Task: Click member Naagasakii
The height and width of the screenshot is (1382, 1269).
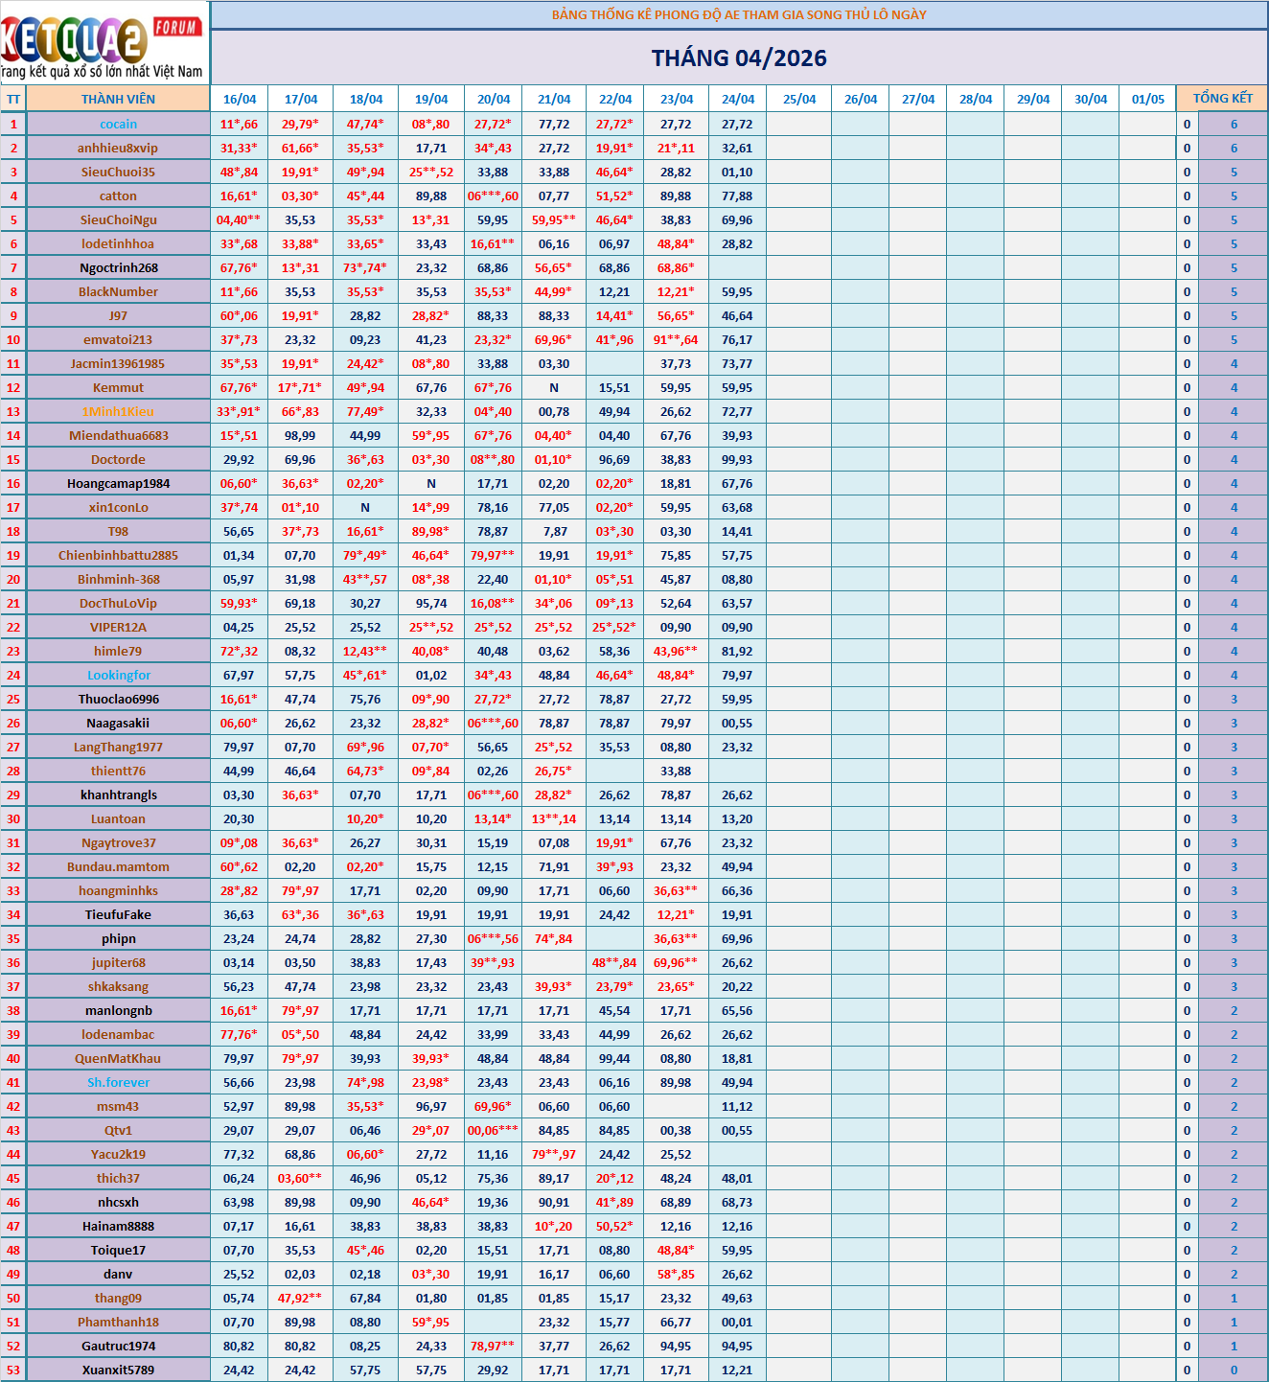Action: tap(118, 723)
